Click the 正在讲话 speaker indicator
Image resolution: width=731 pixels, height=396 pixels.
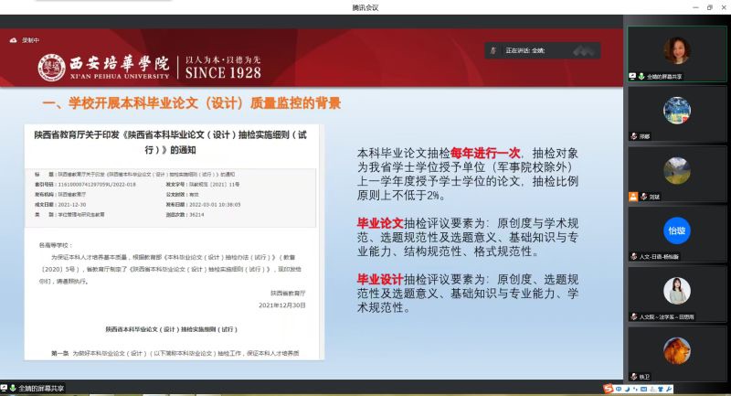524,50
